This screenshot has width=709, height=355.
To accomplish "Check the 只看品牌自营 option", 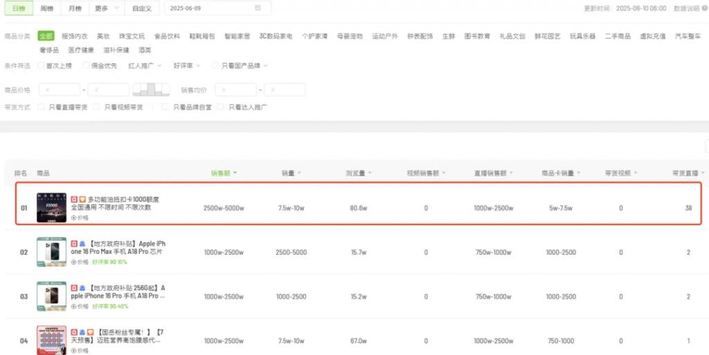I will [165, 107].
